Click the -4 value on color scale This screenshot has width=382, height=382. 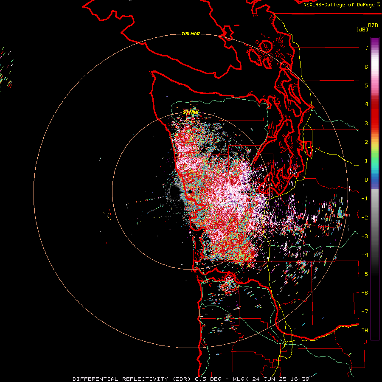point(365,255)
